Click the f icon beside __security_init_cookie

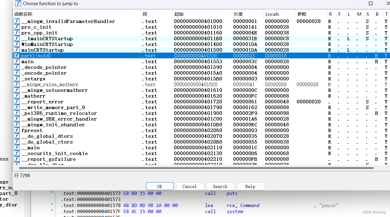(16, 153)
